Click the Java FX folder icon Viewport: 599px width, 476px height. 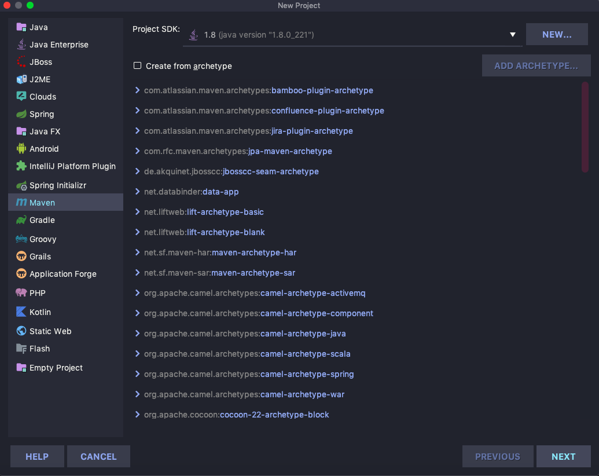pyautogui.click(x=21, y=131)
